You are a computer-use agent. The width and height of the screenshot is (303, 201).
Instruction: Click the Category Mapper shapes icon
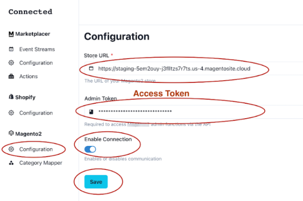click(11, 163)
